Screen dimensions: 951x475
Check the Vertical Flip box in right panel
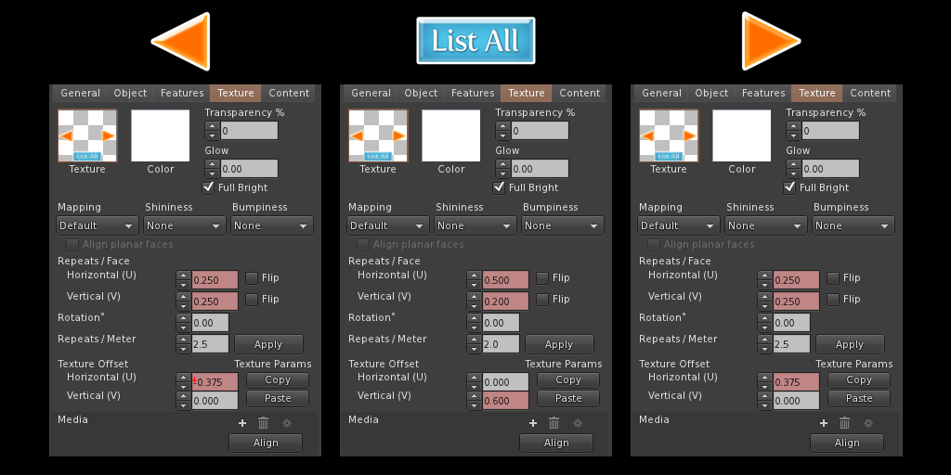click(x=833, y=299)
